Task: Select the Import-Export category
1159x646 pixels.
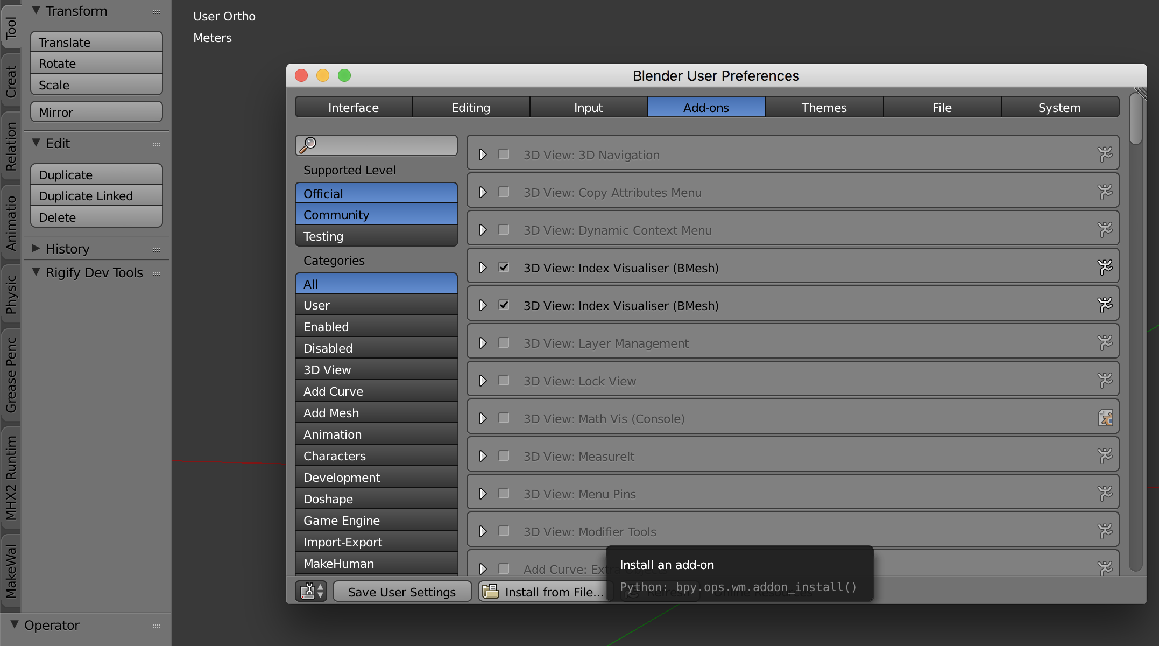Action: click(x=376, y=542)
